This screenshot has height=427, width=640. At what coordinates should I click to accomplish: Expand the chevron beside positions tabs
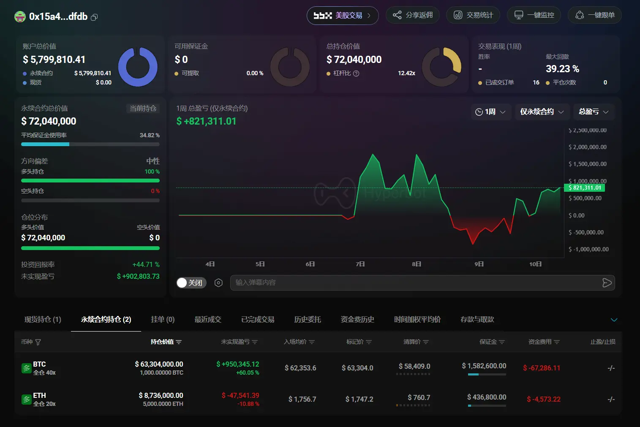(x=614, y=320)
